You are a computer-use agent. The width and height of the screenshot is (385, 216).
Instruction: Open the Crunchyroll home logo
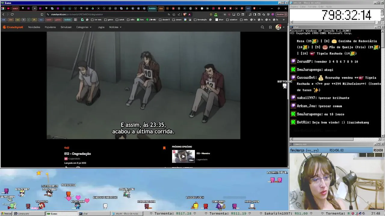(x=13, y=27)
